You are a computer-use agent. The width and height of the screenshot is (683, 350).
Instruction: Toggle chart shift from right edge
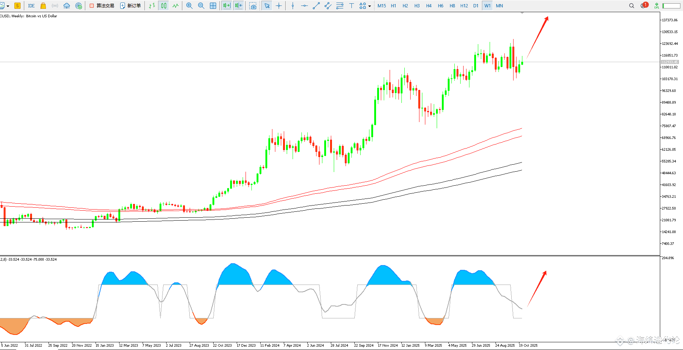pos(239,6)
